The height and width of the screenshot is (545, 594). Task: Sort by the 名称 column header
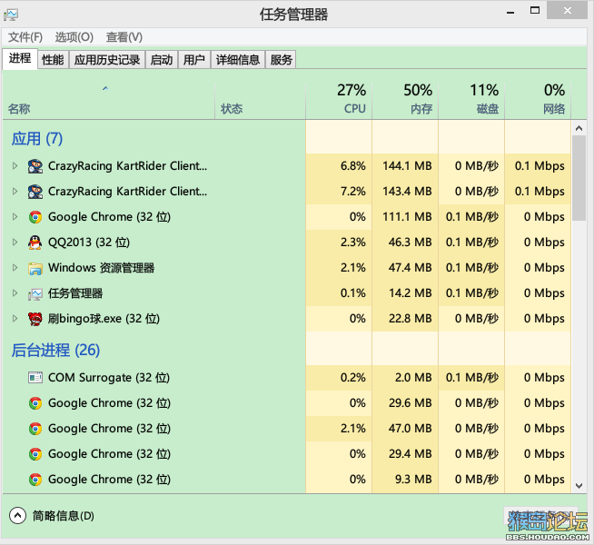(109, 100)
